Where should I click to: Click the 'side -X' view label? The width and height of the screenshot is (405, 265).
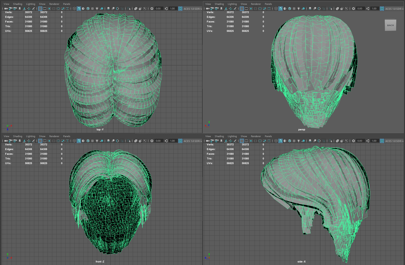click(x=302, y=261)
